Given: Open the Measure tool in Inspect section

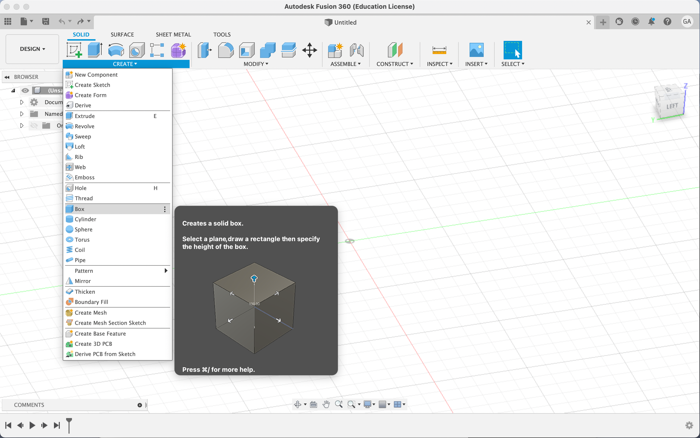Looking at the screenshot, I should [x=439, y=50].
